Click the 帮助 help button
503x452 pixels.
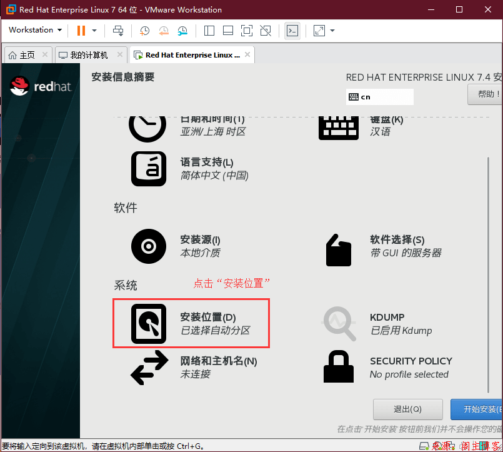tap(485, 94)
